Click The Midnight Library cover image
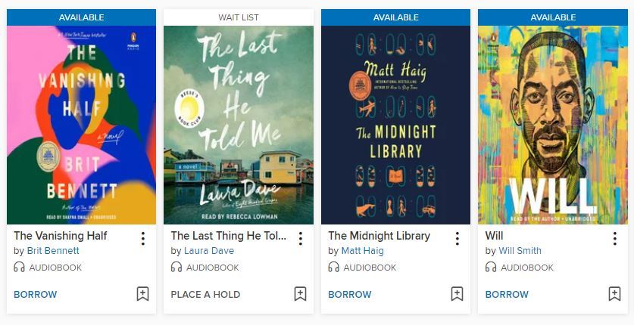The width and height of the screenshot is (634, 325). pos(395,125)
